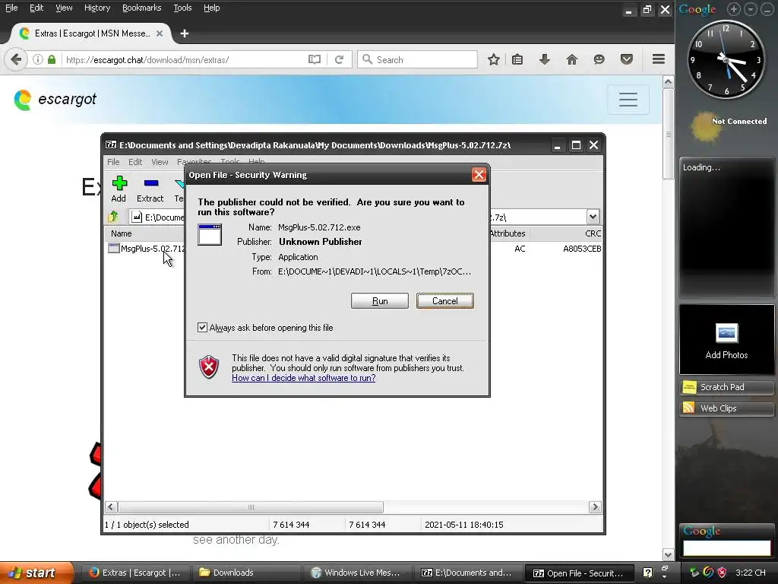This screenshot has width=778, height=584.
Task: Bookmark this page with the star icon
Action: coord(493,59)
